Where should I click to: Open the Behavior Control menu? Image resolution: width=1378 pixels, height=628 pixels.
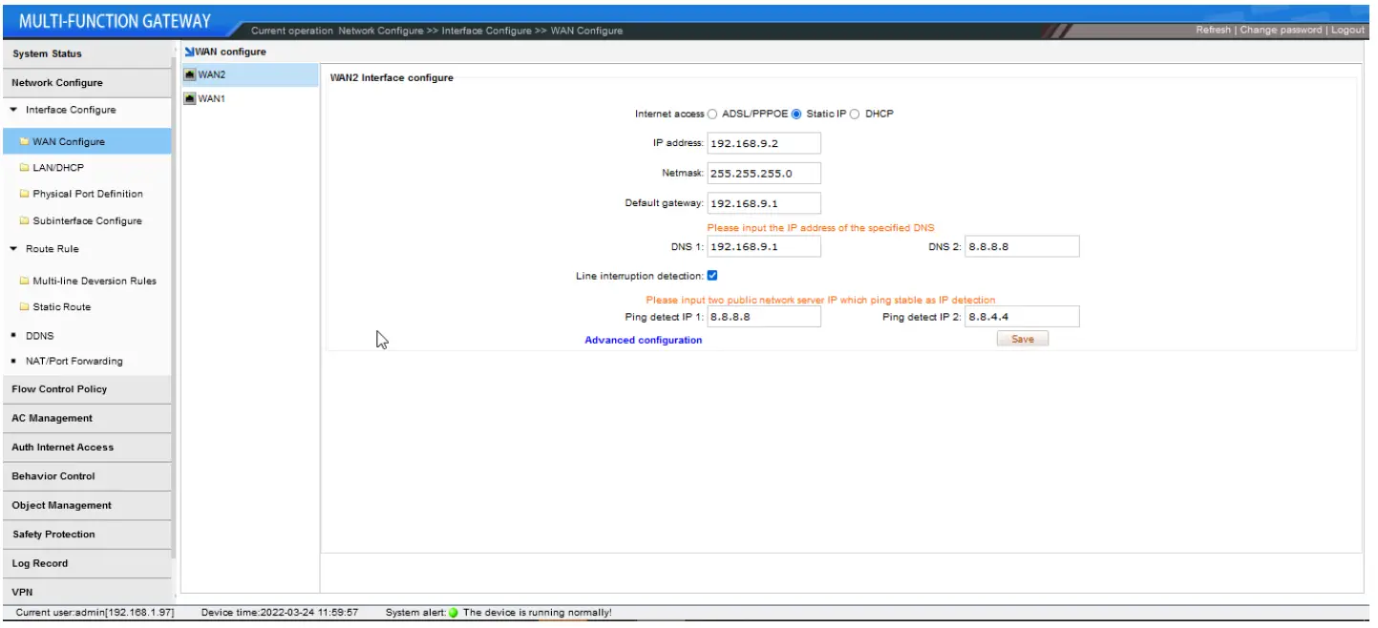tap(86, 475)
